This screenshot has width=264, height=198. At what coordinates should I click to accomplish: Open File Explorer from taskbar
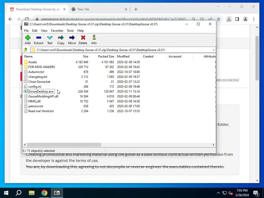tap(31, 193)
